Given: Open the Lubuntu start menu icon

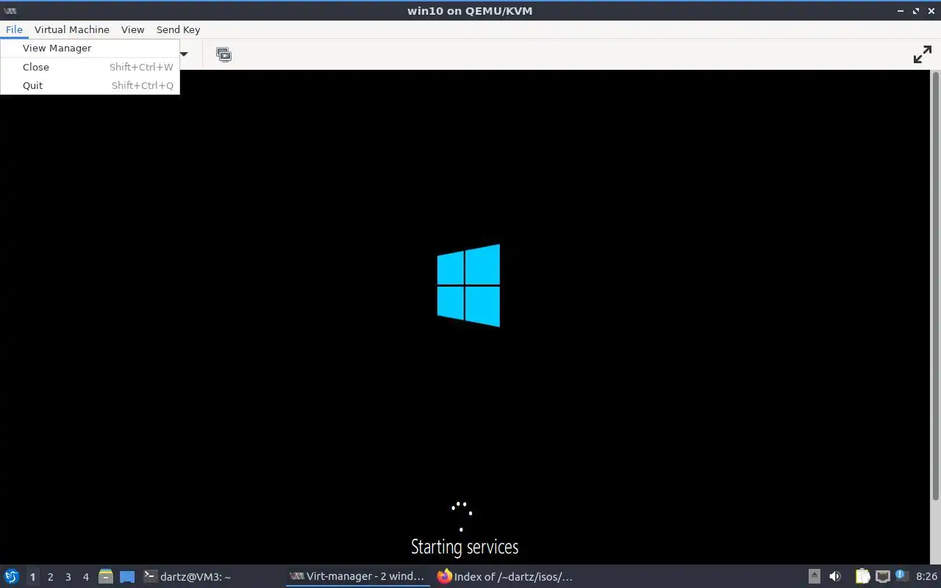Looking at the screenshot, I should pyautogui.click(x=11, y=576).
